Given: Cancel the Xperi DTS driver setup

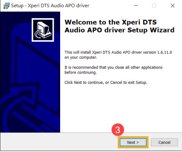Looking at the screenshot, I should (164, 142).
